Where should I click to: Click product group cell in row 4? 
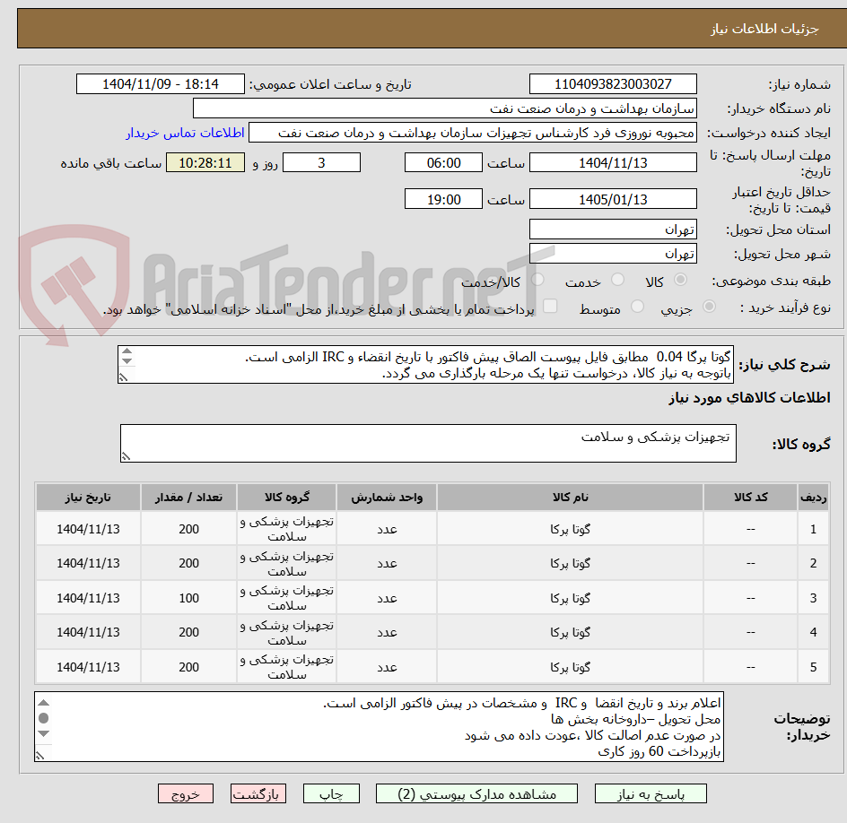point(287,633)
